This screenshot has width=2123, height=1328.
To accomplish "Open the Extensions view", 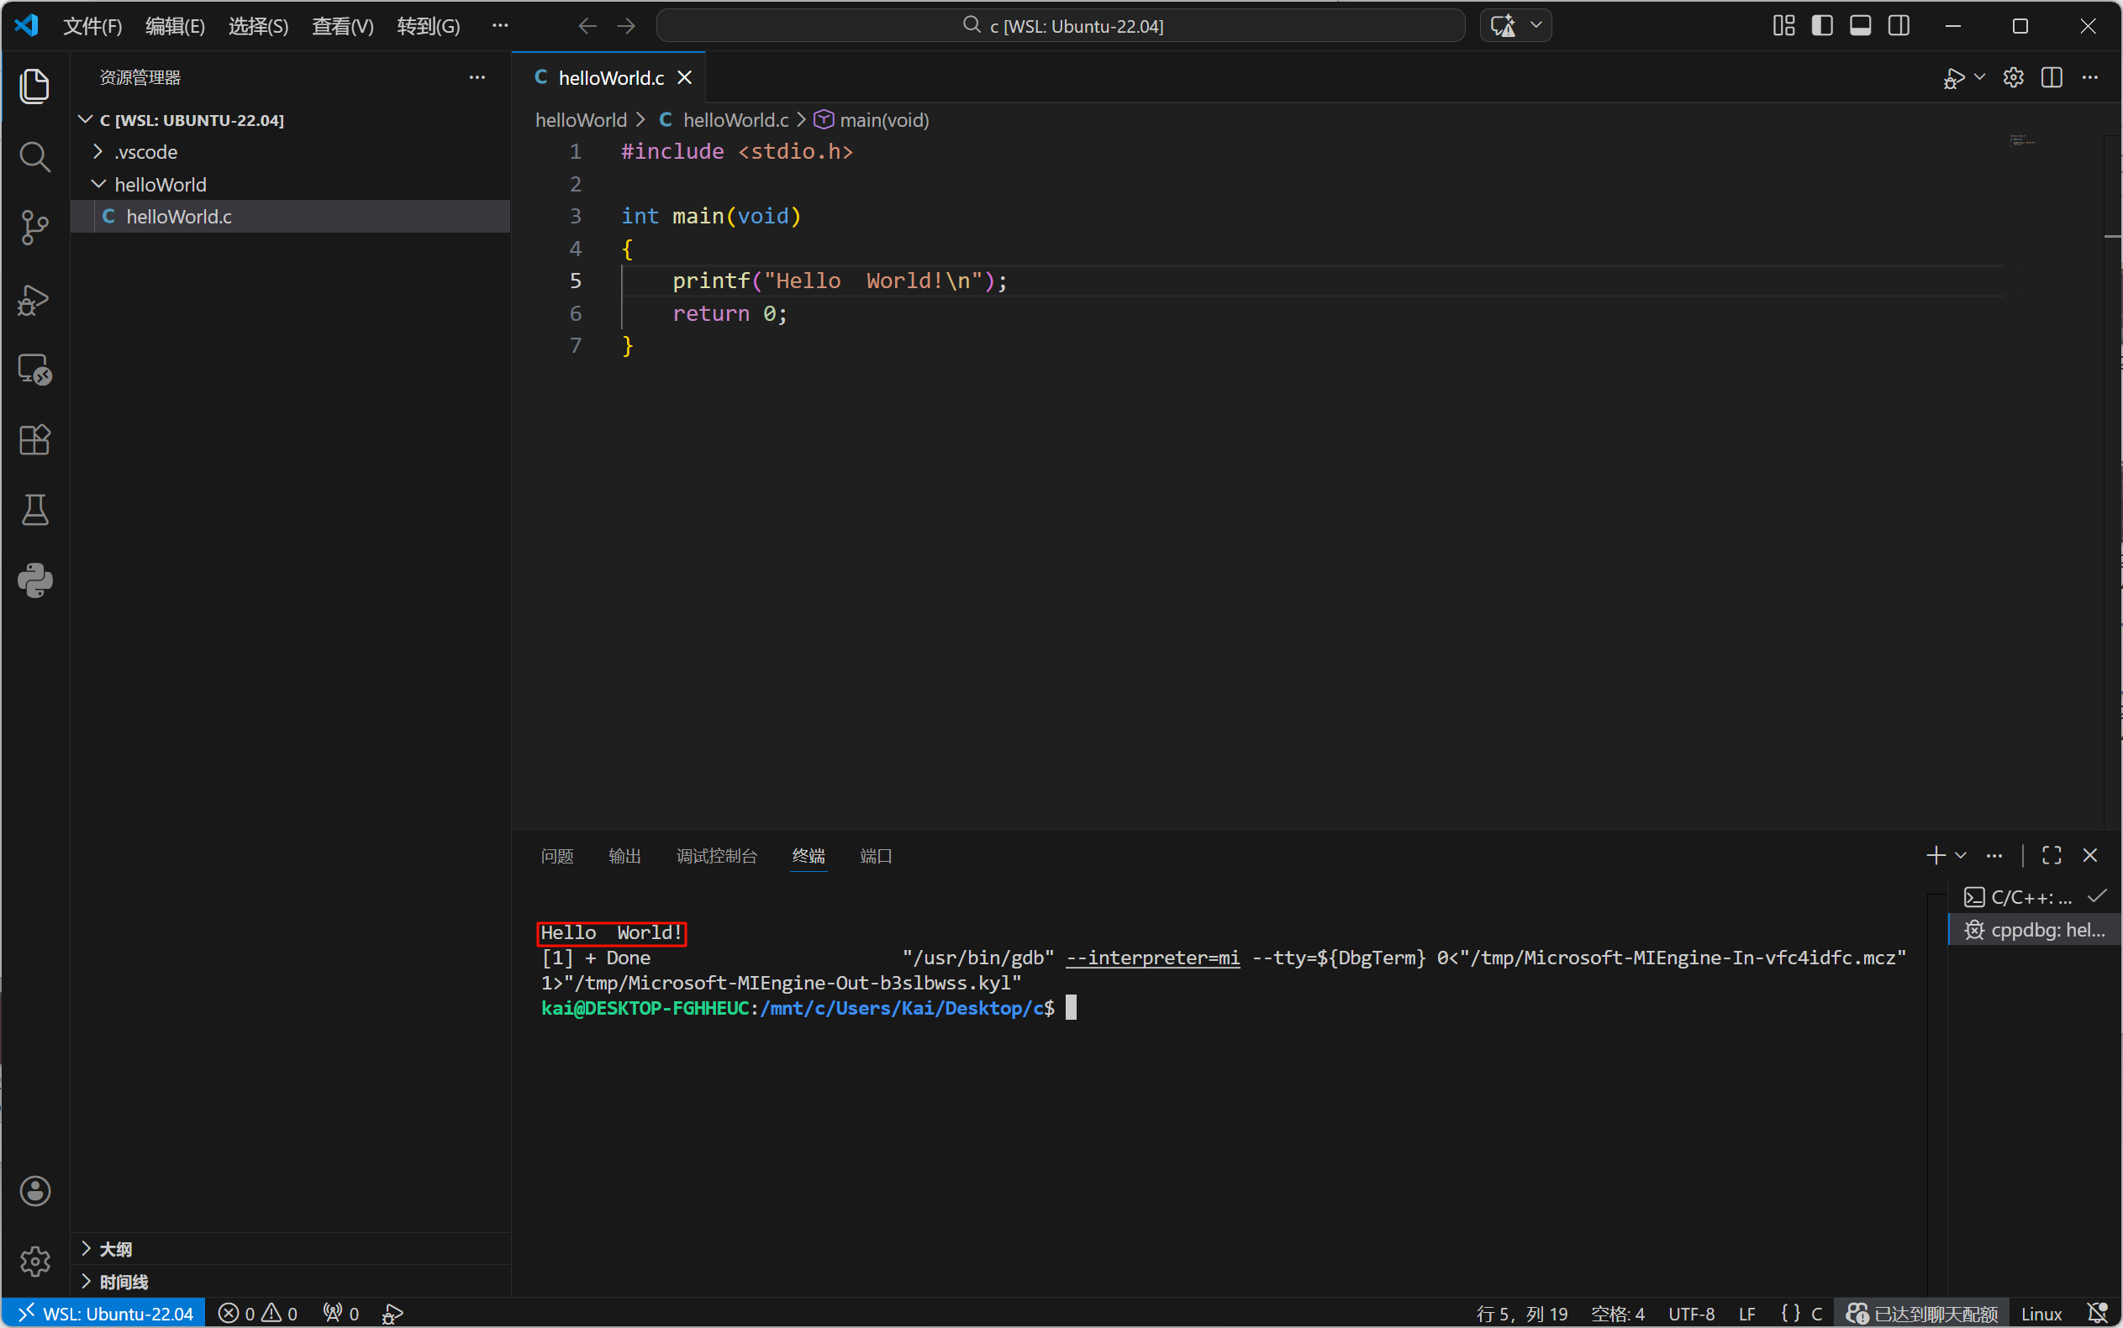I will tap(34, 439).
